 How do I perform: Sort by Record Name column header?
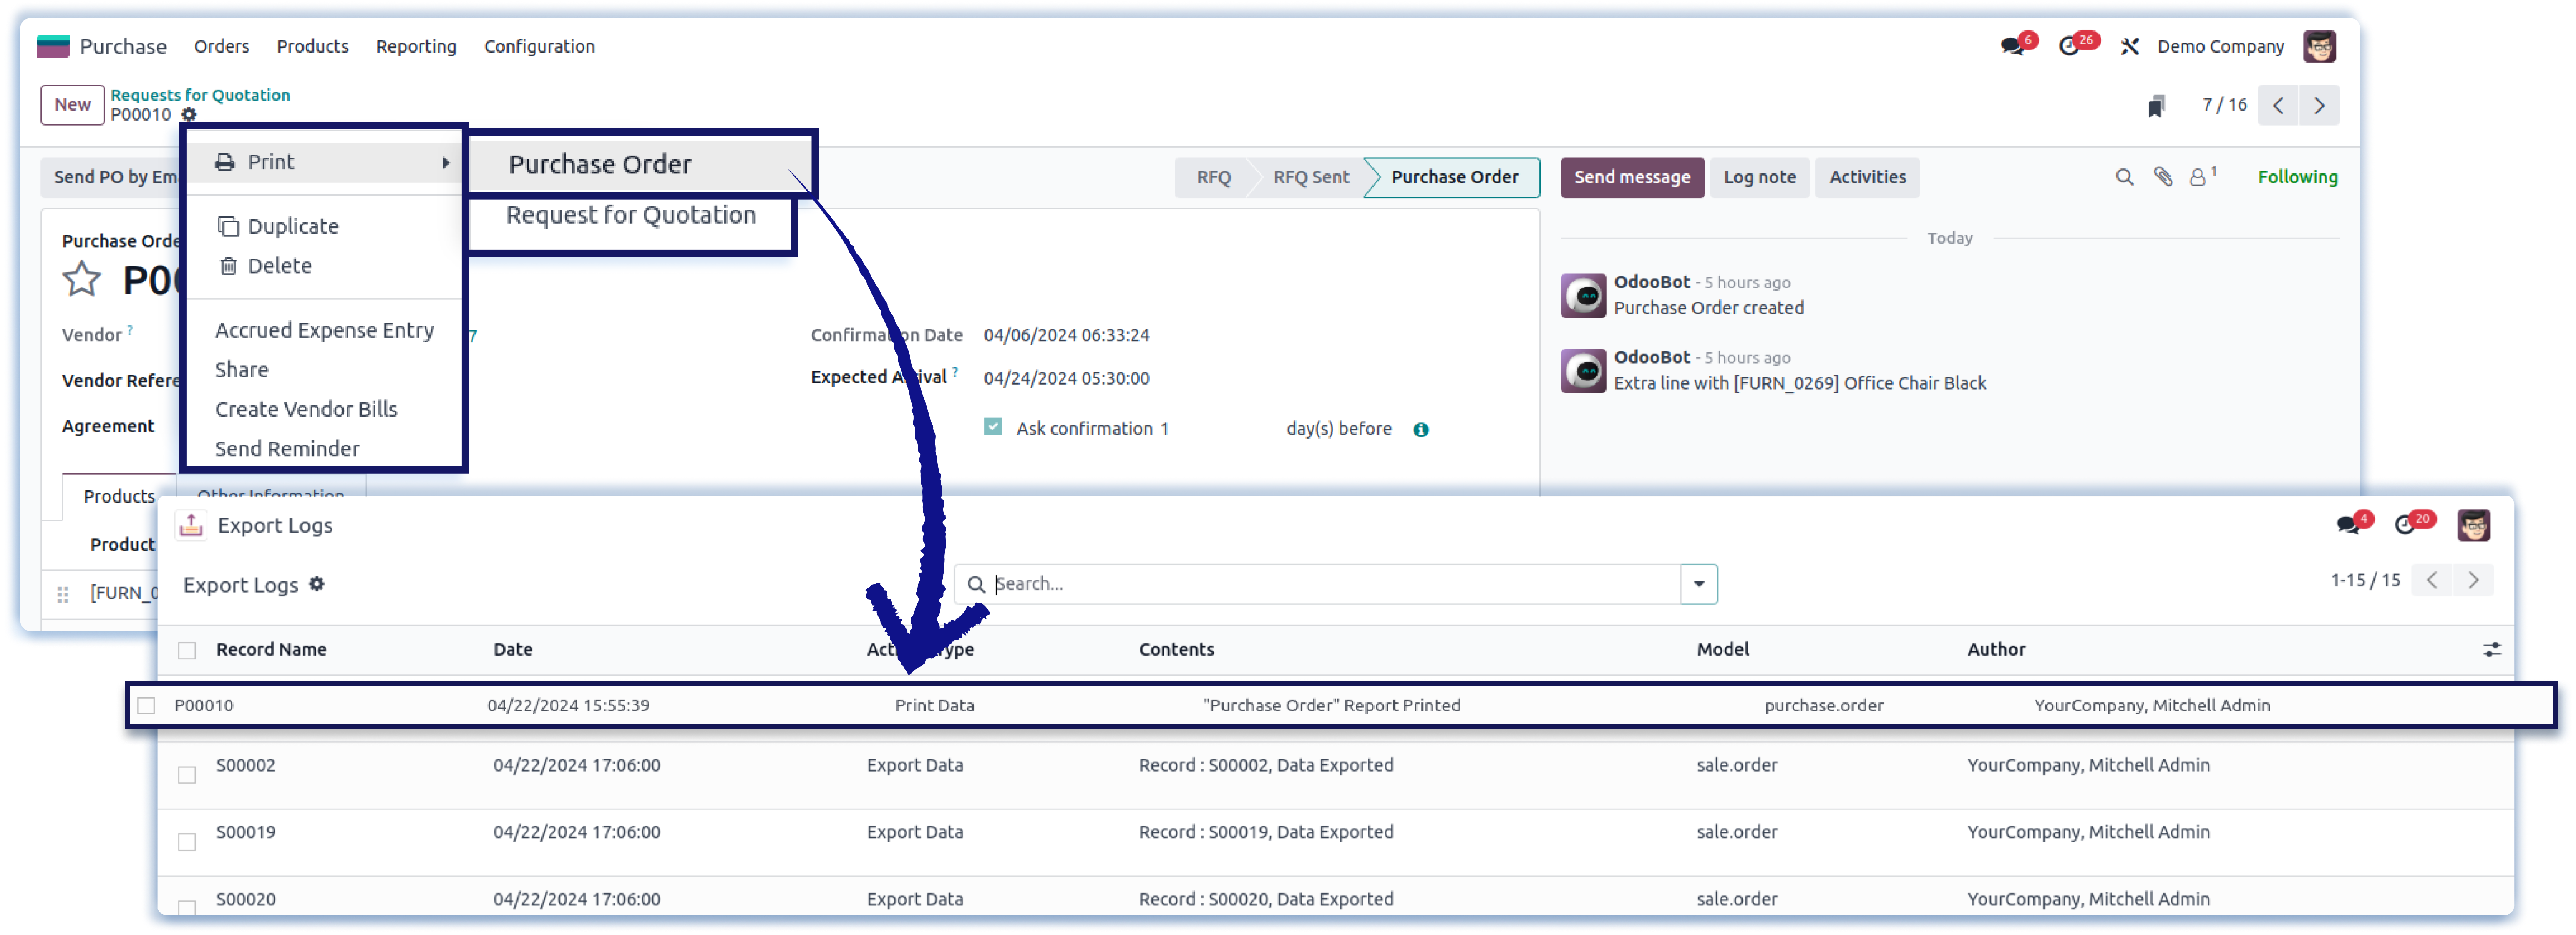[271, 650]
